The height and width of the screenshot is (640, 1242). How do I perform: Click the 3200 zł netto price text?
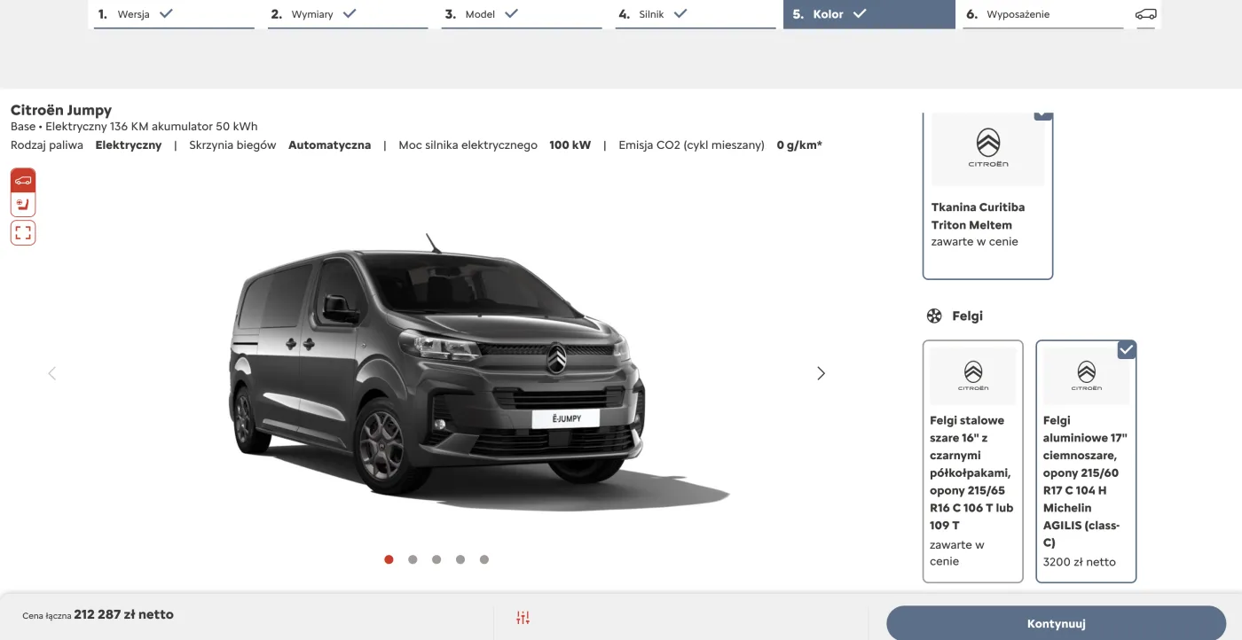tap(1080, 562)
